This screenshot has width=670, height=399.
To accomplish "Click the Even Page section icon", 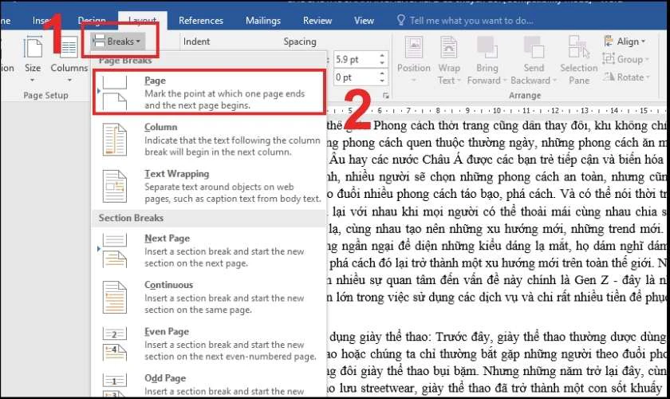I will 115,344.
